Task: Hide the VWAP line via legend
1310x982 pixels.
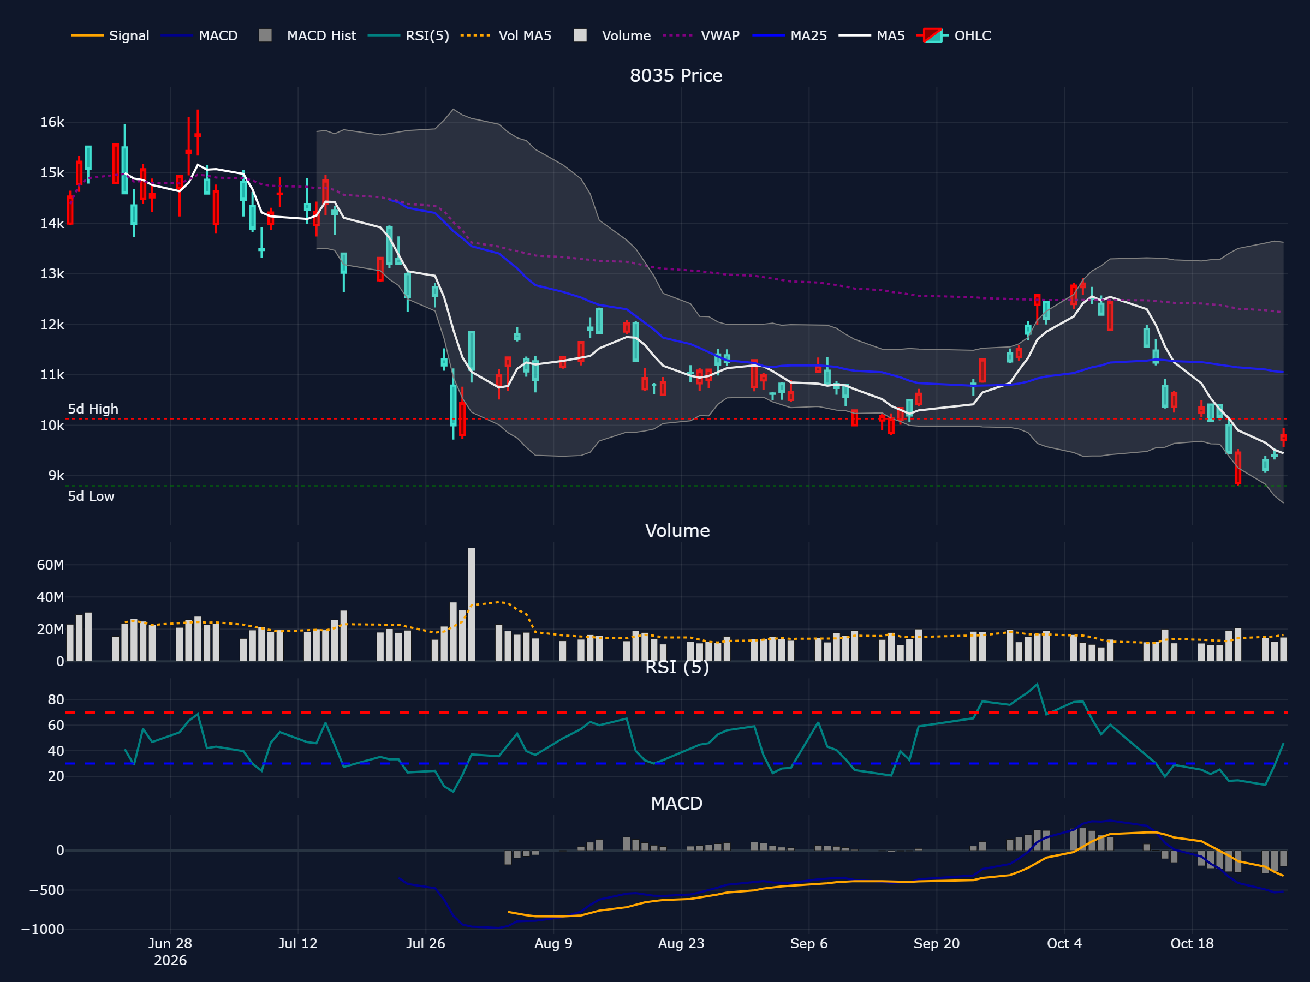Action: (x=701, y=35)
